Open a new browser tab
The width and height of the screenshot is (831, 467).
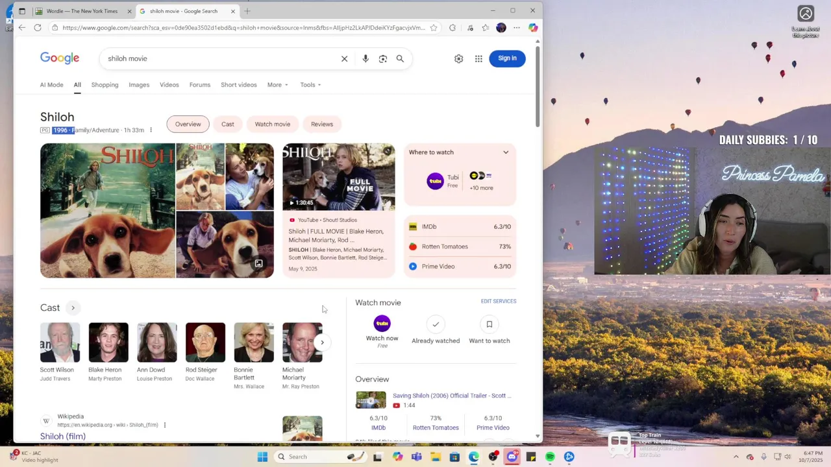247,11
